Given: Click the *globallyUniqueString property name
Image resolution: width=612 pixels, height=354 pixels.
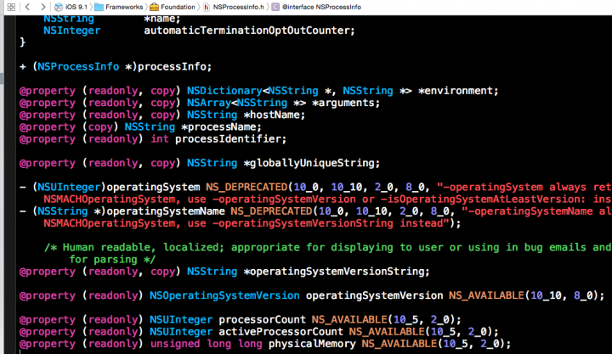Looking at the screenshot, I should click(309, 163).
